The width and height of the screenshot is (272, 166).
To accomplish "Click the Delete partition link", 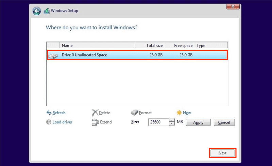I will 105,113.
